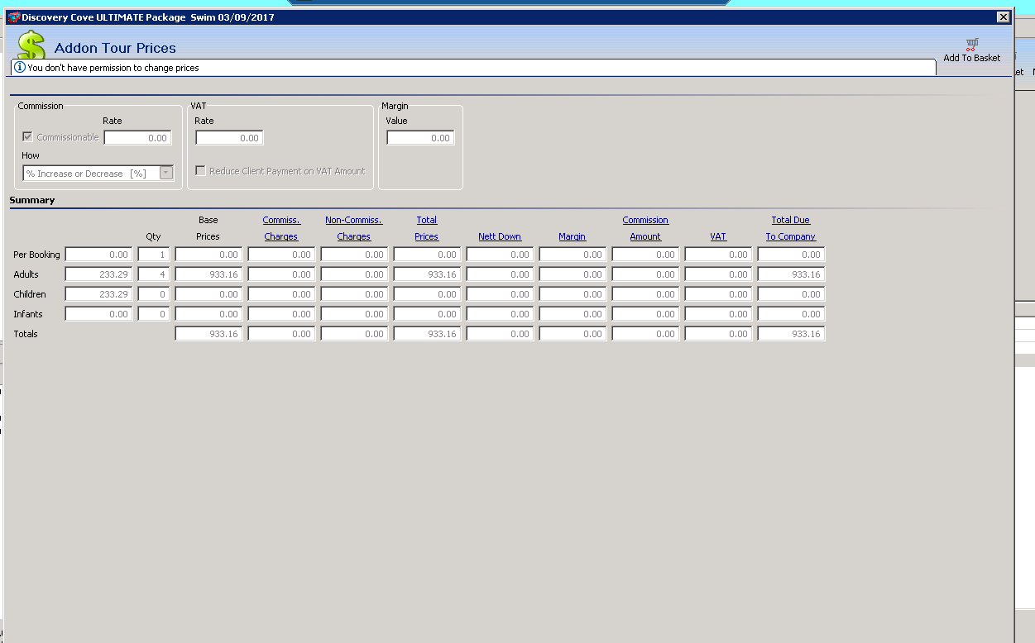This screenshot has height=643, width=1035.
Task: Click the Children Margin field
Action: (573, 294)
